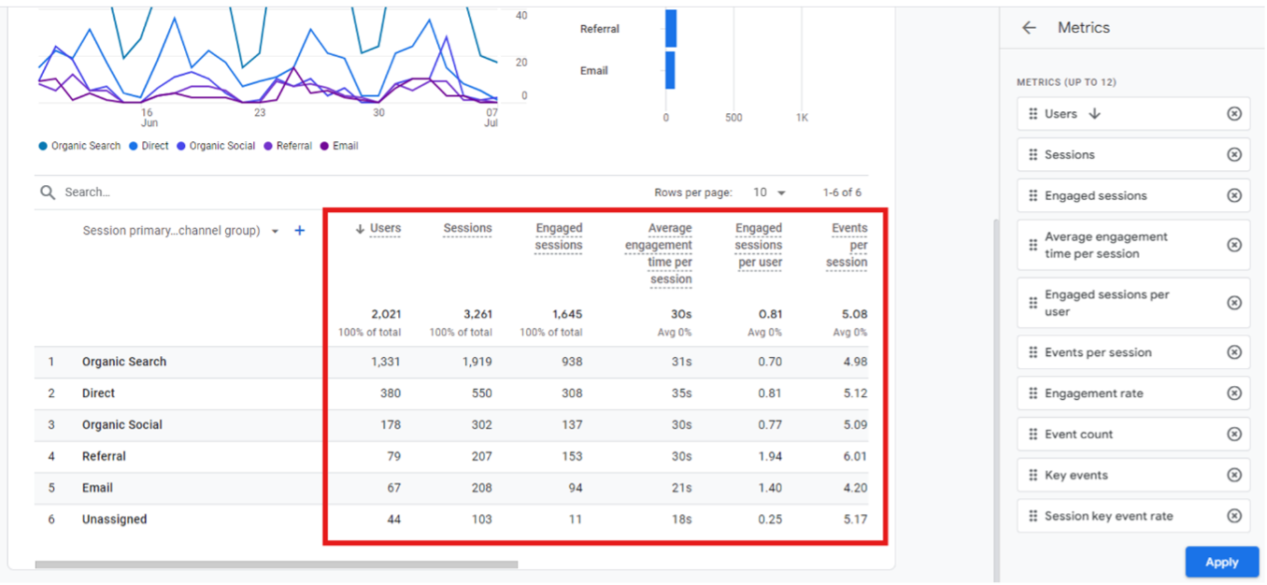Click the horizontal scrollbar under the table
The width and height of the screenshot is (1267, 585).
pos(277,564)
